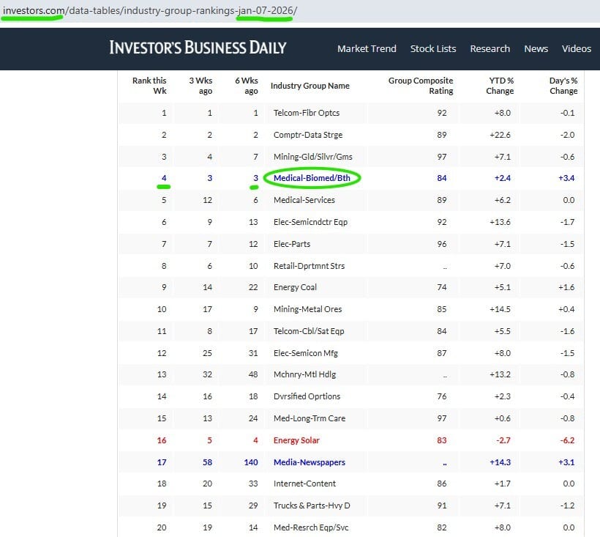Click the -2.7 YTD value for Energy Solar

click(503, 440)
